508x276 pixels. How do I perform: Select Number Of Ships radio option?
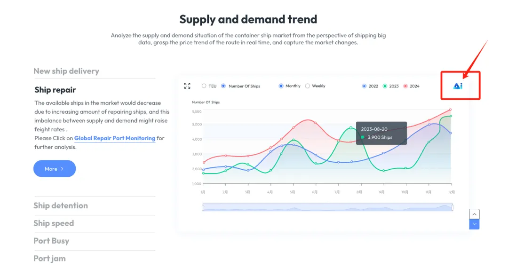[x=241, y=86]
